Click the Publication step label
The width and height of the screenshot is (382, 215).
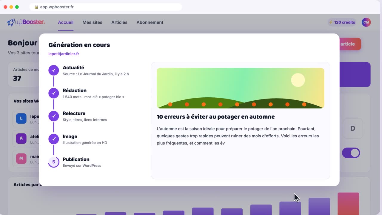coord(76,159)
